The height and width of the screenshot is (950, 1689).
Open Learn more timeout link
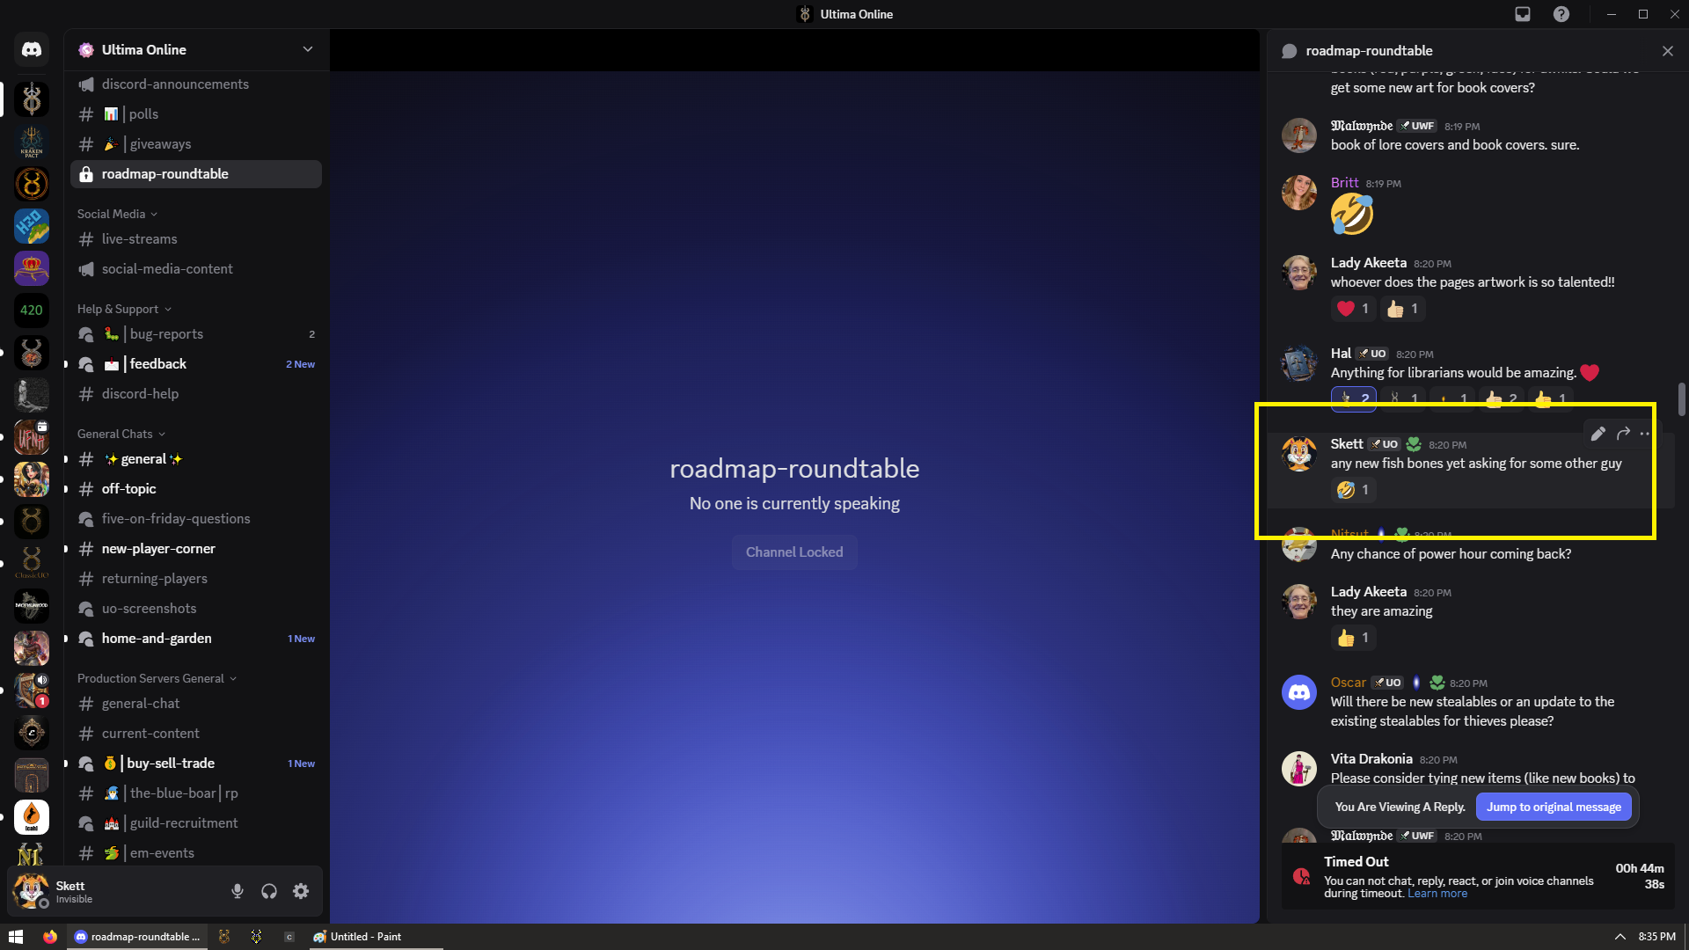pos(1437,894)
